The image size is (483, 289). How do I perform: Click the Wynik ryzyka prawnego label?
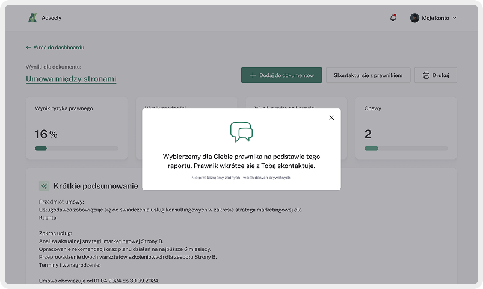64,108
